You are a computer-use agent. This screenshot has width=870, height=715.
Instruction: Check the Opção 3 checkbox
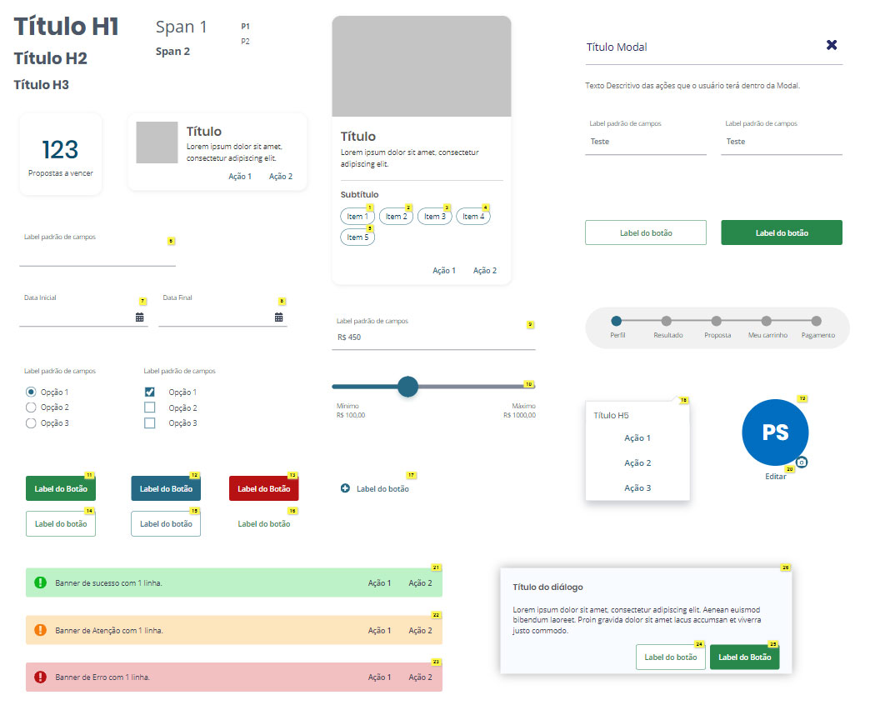coord(150,423)
